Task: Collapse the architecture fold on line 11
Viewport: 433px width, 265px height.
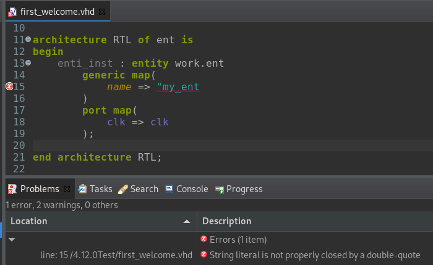Action: [28, 40]
